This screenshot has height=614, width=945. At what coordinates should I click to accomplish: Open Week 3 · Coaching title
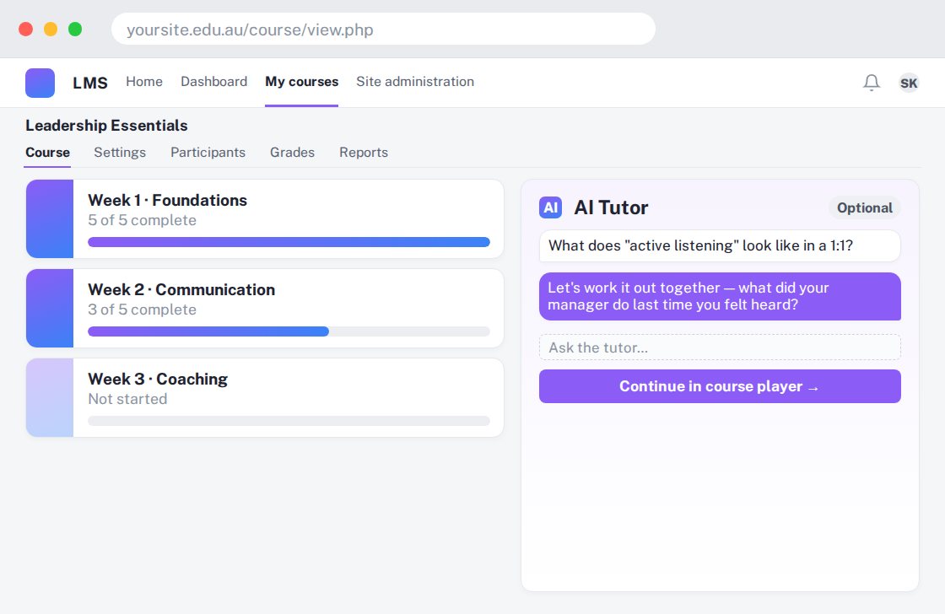(158, 379)
